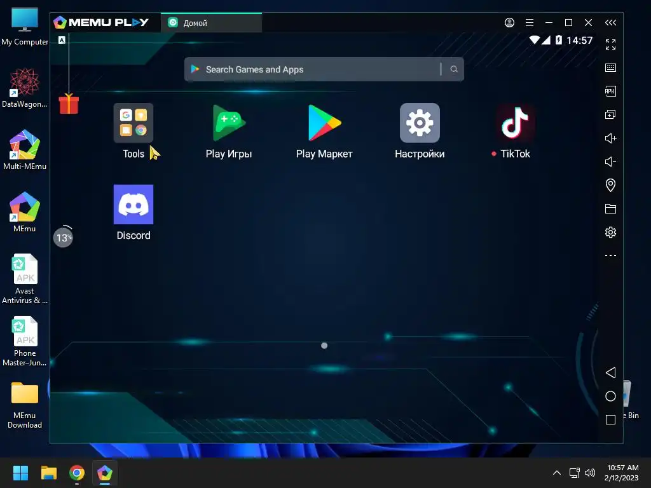
Task: Click the Android Wi-Fi status icon
Action: pos(534,40)
